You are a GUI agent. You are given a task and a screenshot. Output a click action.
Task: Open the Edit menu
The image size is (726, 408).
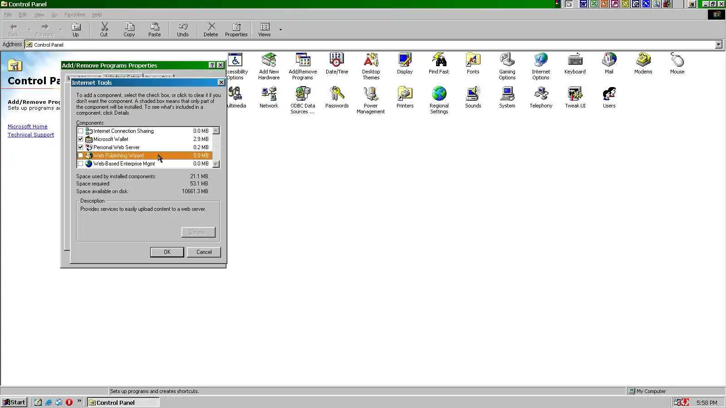point(23,15)
